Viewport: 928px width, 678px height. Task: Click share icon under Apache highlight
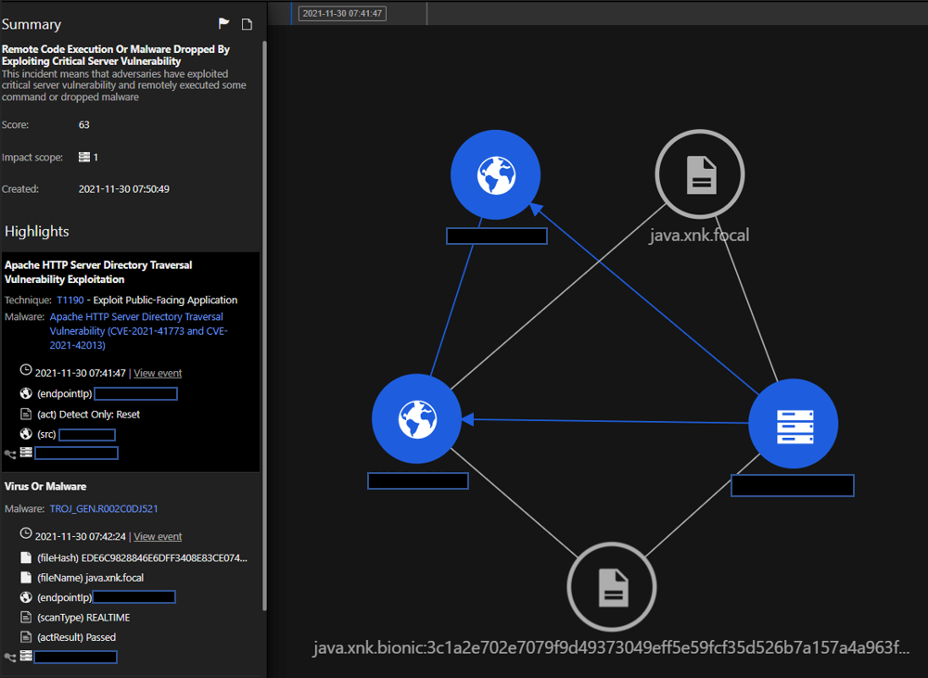pyautogui.click(x=10, y=454)
